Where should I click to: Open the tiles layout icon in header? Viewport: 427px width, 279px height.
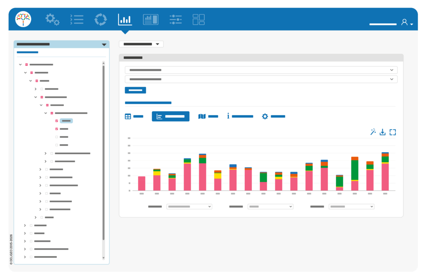click(198, 20)
